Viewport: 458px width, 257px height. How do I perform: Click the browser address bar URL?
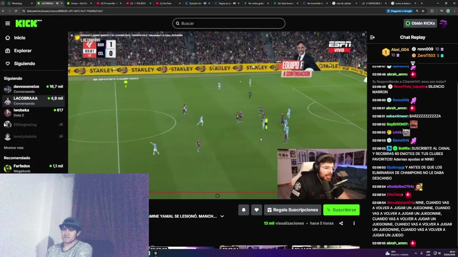[x=65, y=11]
